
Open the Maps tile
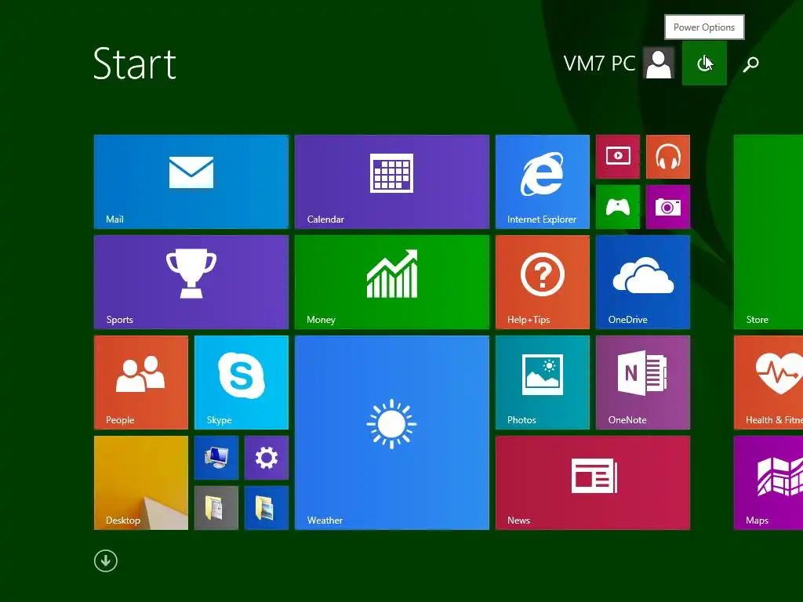pyautogui.click(x=768, y=483)
